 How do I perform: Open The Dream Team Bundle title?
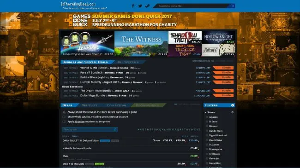coord(96,91)
